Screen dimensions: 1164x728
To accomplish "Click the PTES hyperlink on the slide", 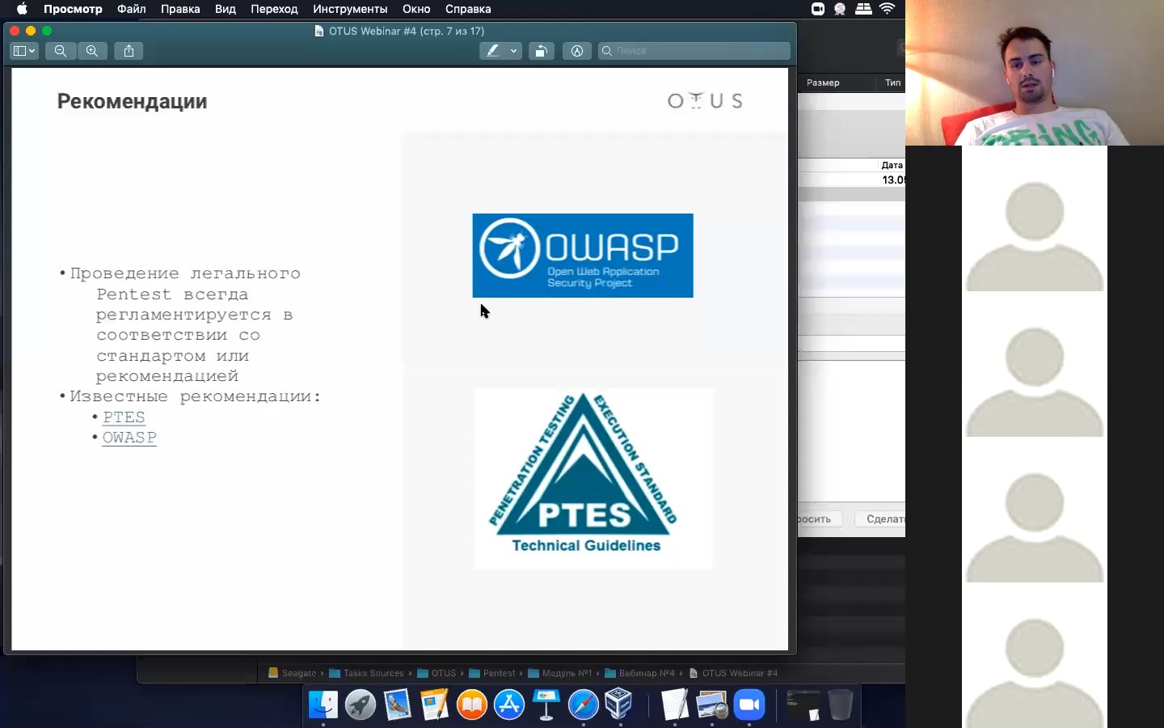I will point(124,417).
